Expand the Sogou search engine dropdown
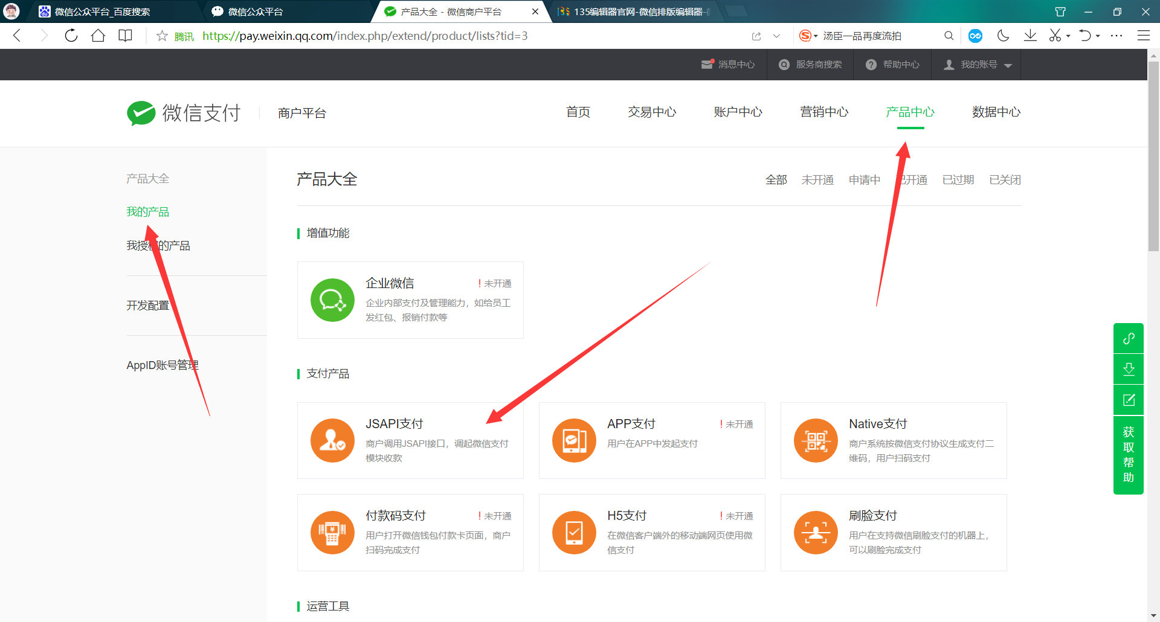This screenshot has height=622, width=1160. click(816, 36)
